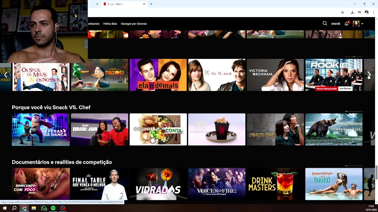
Task: Slide the row to next titles
Action: (x=369, y=75)
